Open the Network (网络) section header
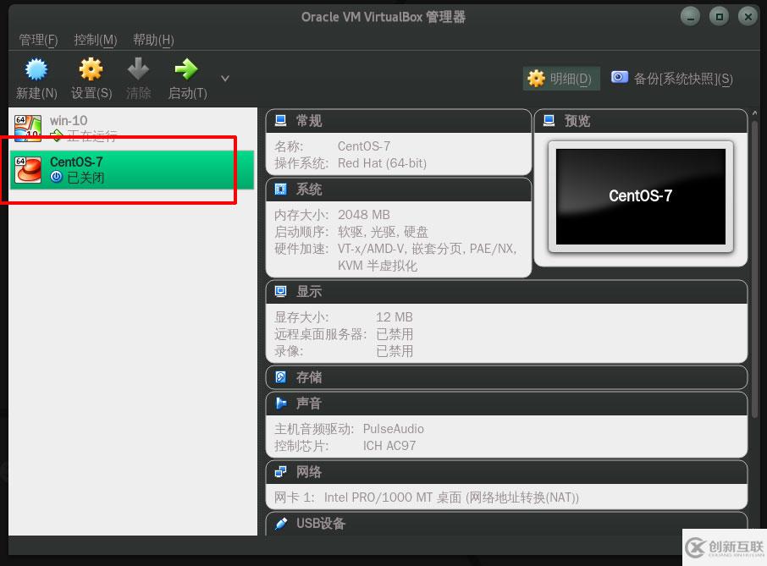This screenshot has width=767, height=566. click(x=506, y=472)
